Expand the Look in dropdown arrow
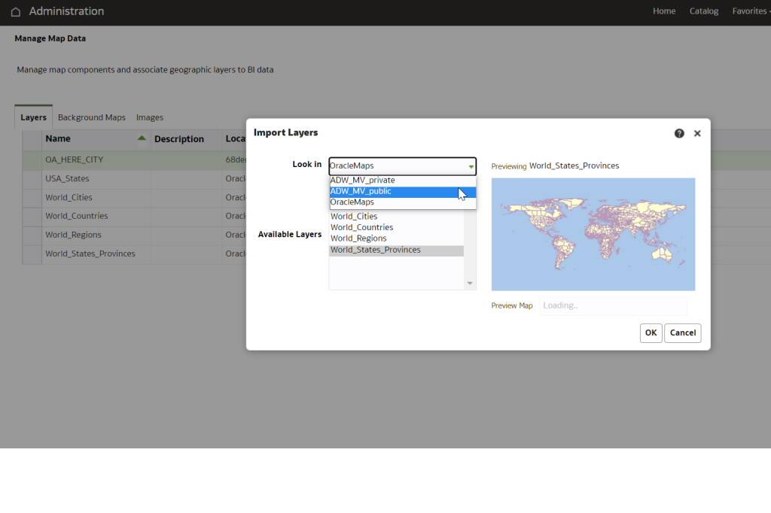 [x=471, y=166]
